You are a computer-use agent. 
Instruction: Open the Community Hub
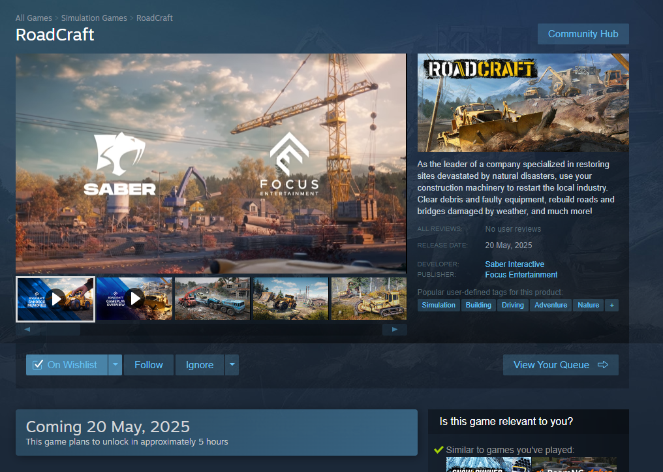click(583, 34)
